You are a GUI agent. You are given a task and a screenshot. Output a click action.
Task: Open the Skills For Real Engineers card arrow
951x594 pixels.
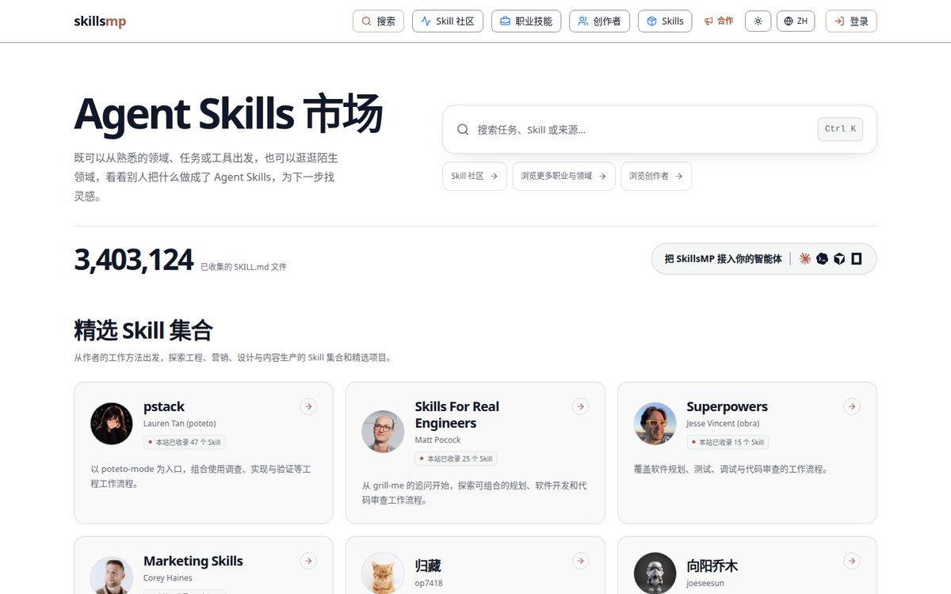[580, 406]
